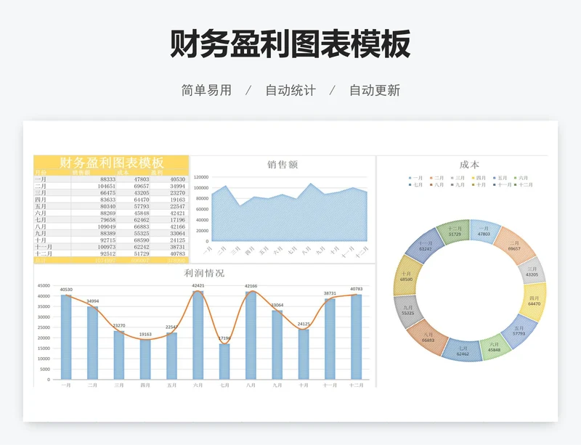Select the 自动统计 subtitle text
Viewport: 581px width, 445px height.
(x=290, y=91)
